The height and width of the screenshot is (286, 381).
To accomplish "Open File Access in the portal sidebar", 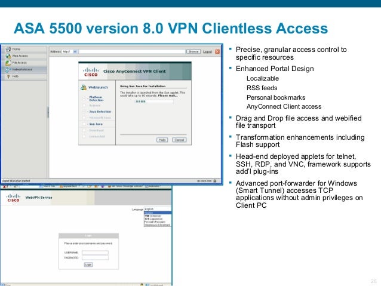I will click(24, 63).
